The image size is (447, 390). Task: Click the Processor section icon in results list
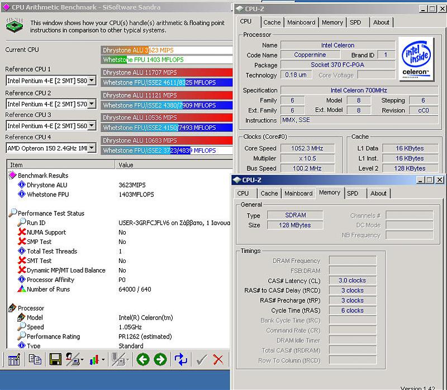click(12, 308)
